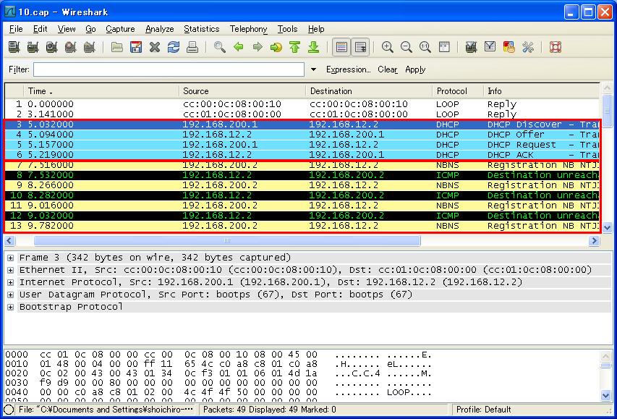The width and height of the screenshot is (617, 419).
Task: Click the Expression... button
Action: 348,69
